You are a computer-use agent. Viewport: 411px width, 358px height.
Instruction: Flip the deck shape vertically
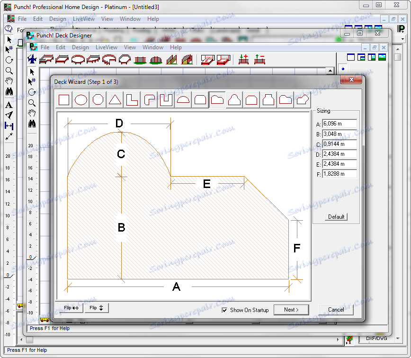coord(97,308)
